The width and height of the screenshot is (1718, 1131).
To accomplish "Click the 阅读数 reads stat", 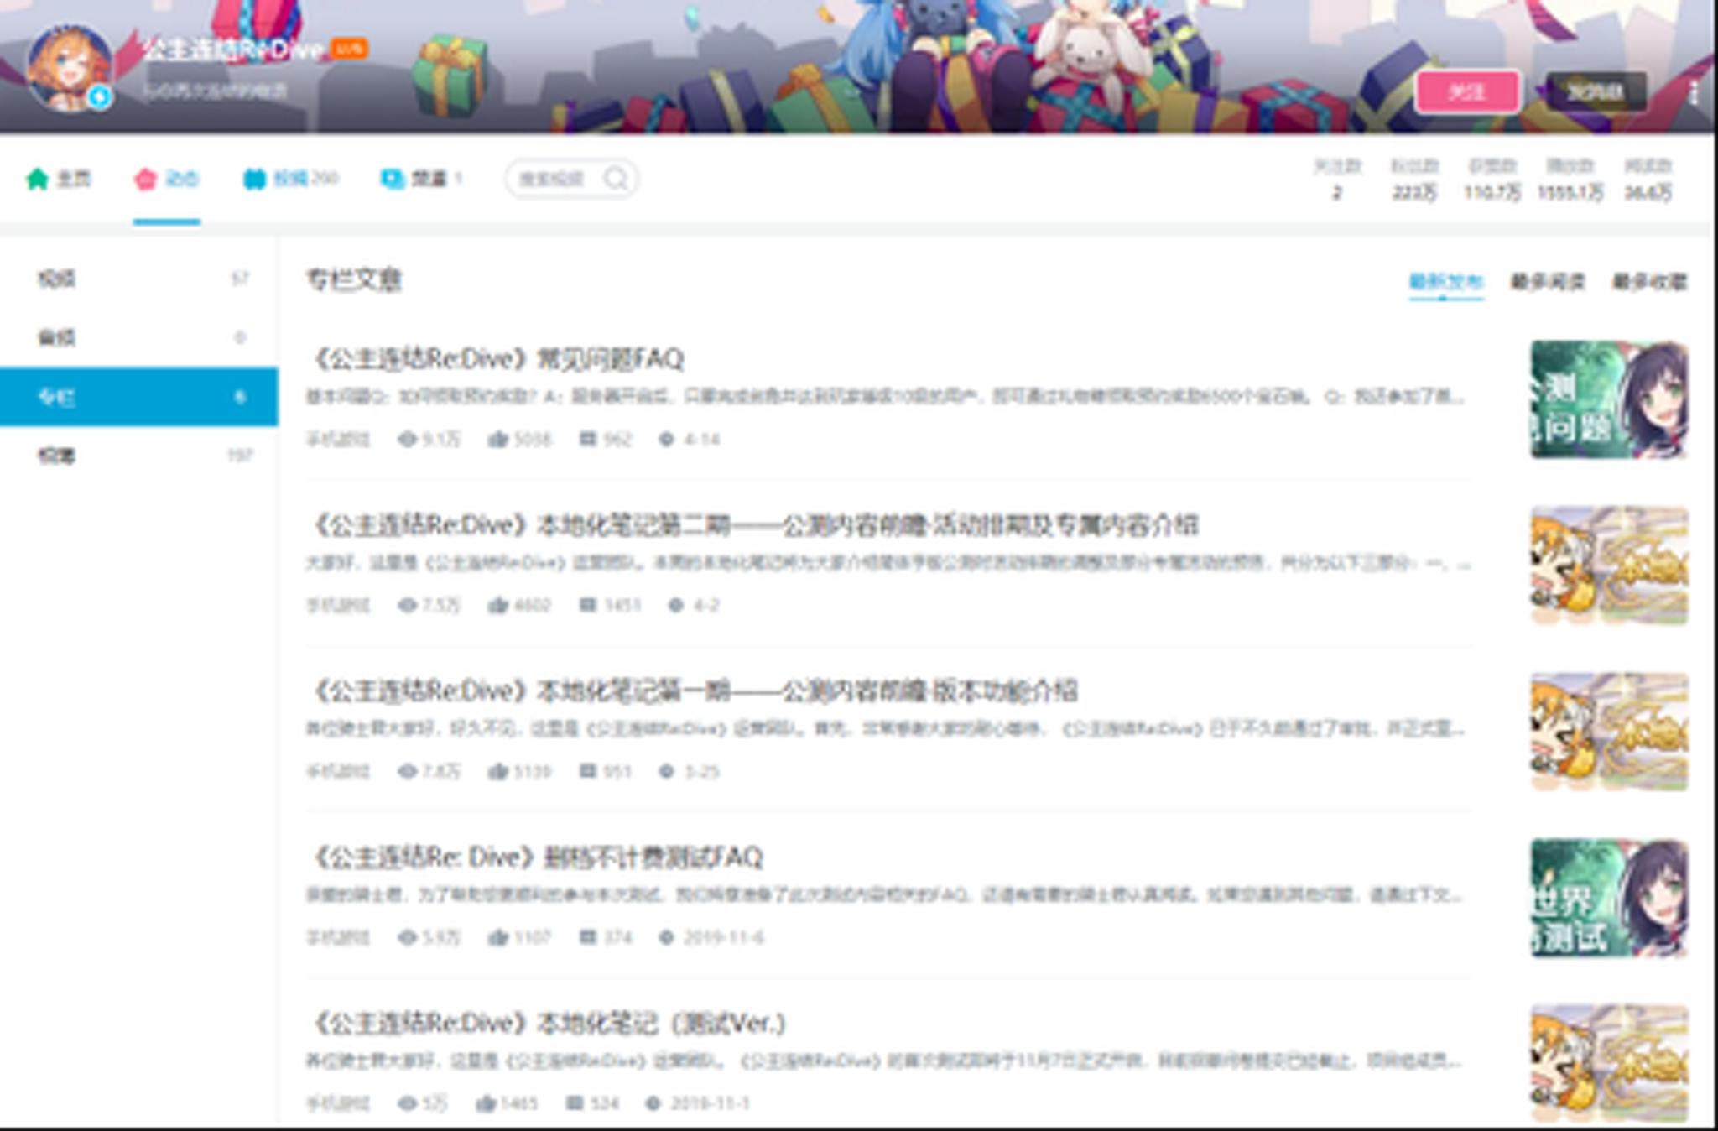I will pos(1648,179).
